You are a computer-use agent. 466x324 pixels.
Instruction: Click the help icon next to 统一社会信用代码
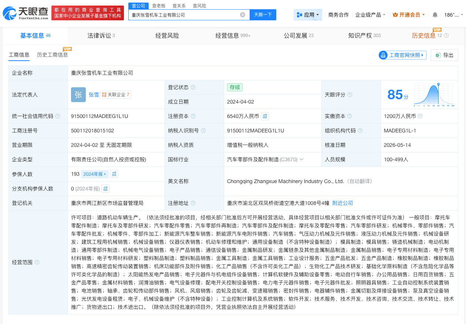pyautogui.click(x=58, y=116)
